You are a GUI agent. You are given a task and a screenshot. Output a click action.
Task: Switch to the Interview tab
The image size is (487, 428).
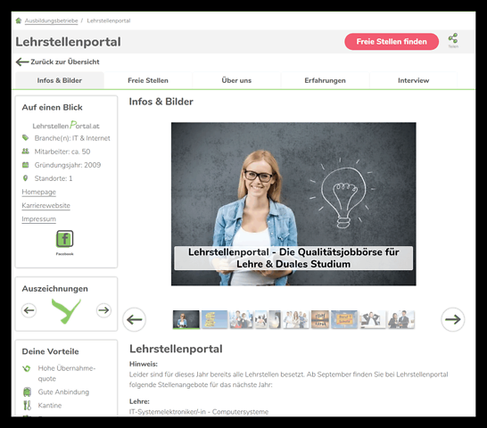coord(413,80)
